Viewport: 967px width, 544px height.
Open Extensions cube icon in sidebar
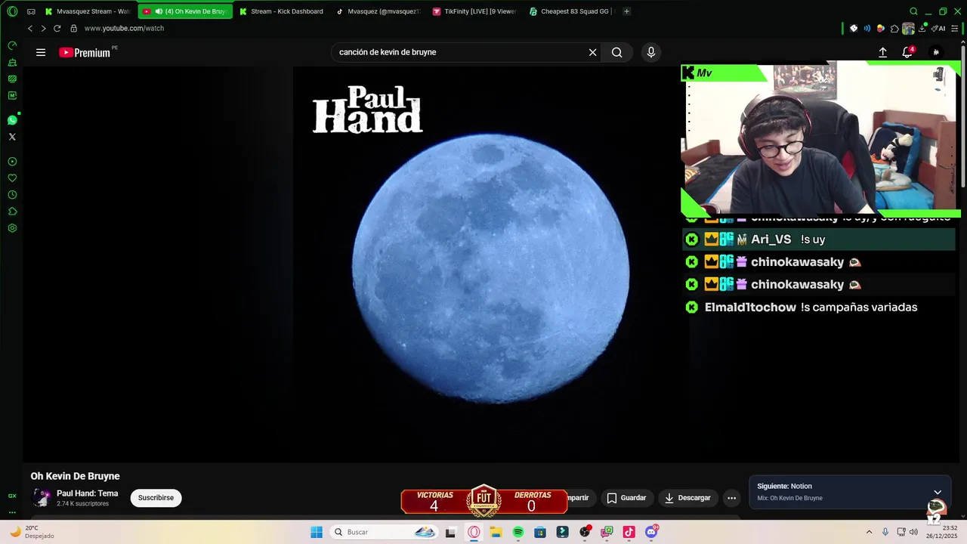12,212
